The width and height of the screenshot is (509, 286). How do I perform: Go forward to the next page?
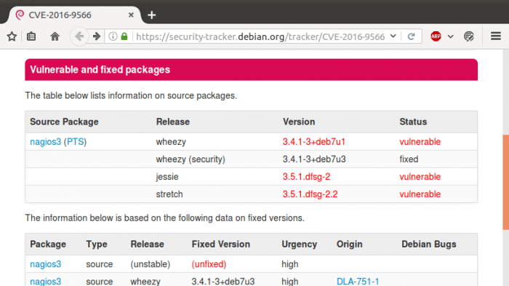pos(97,36)
